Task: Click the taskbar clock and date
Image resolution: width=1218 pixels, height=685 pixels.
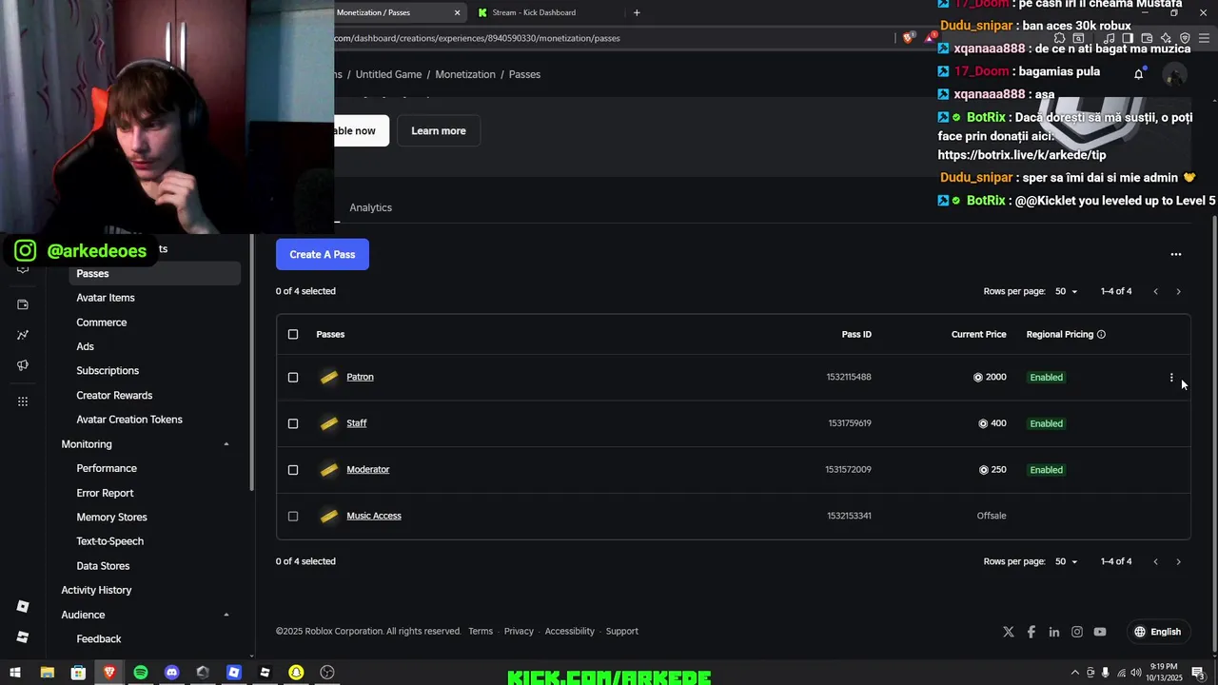Action: coord(1165,673)
